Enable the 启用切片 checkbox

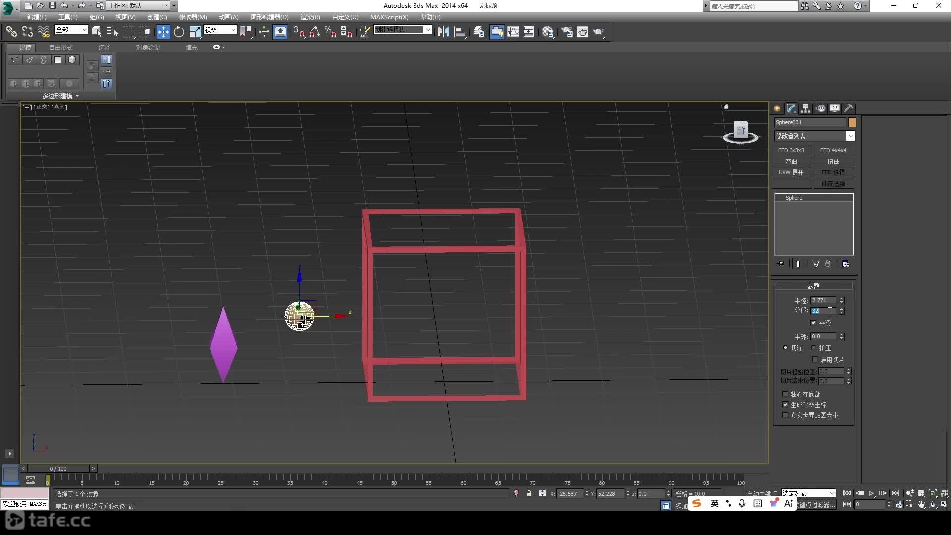pyautogui.click(x=815, y=359)
